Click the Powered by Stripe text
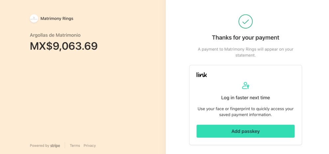329x154 pixels. (45, 145)
